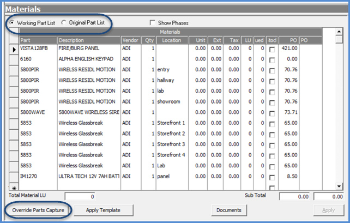Click the LU column header
This screenshot has height=223, width=350.
tap(248, 40)
